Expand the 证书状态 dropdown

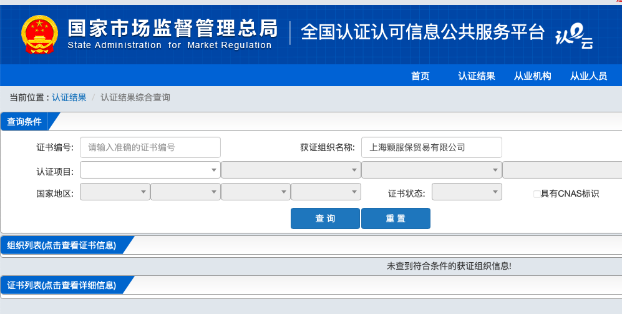pos(467,192)
